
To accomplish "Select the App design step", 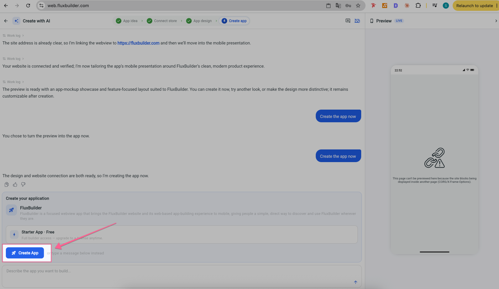I will point(199,21).
